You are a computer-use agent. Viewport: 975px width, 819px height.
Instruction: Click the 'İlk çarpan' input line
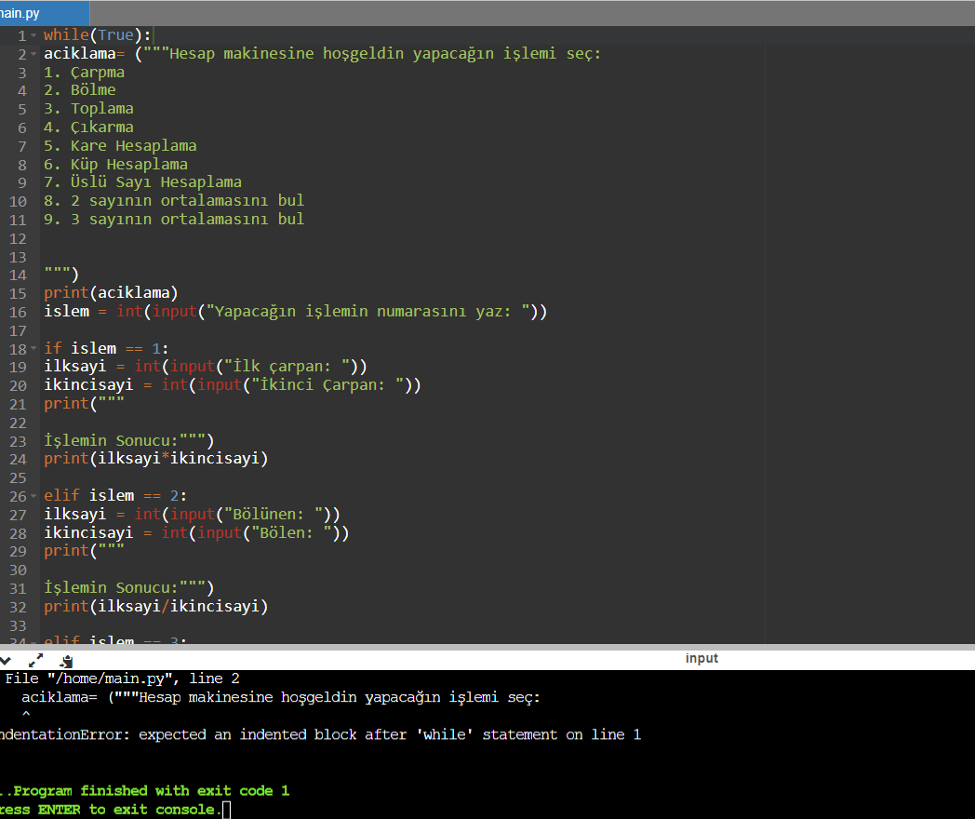[206, 367]
